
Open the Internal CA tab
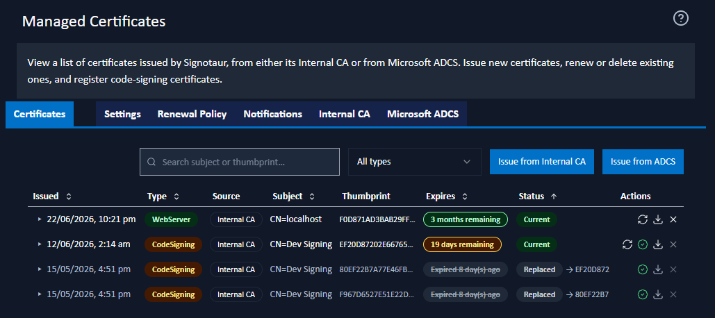[345, 114]
